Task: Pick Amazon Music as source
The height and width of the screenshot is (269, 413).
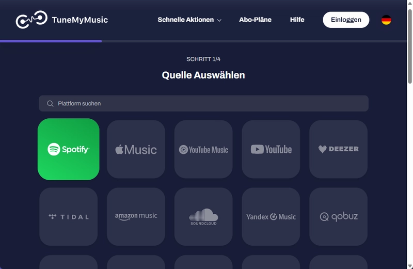Action: (136, 216)
